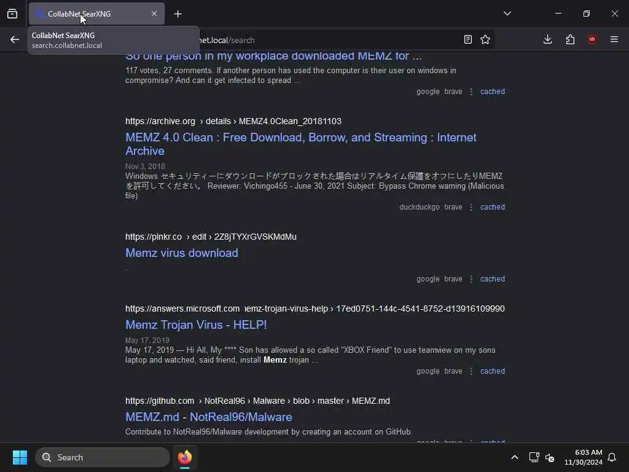Go back to the previous page
Image resolution: width=629 pixels, height=472 pixels.
point(15,39)
